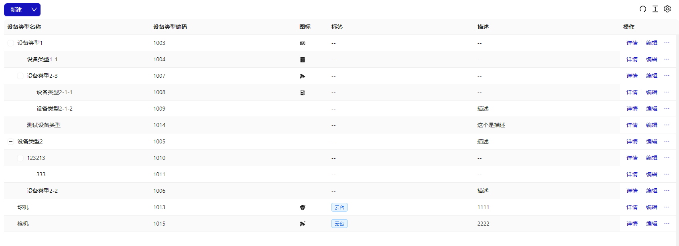The width and height of the screenshot is (679, 246).
Task: Click the refresh icon in the toolbar
Action: pyautogui.click(x=643, y=9)
